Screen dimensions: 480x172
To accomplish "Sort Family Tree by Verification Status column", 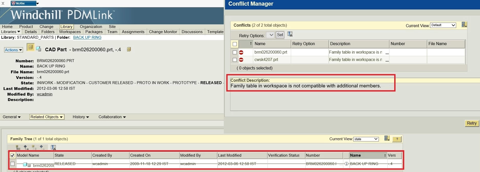I will (286, 155).
